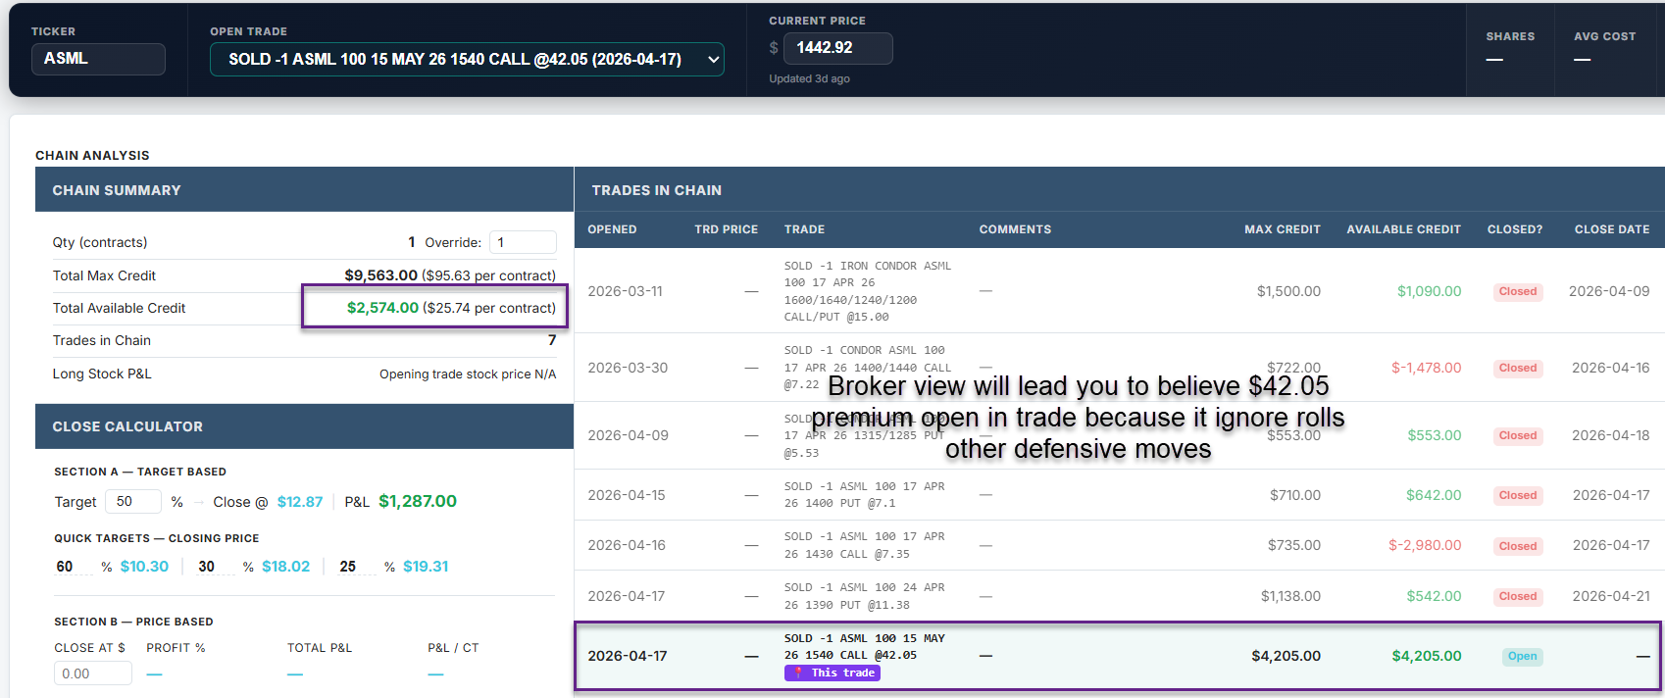Click the close date 2026-04-21
Viewport: 1665px width, 698px height.
(x=1611, y=596)
